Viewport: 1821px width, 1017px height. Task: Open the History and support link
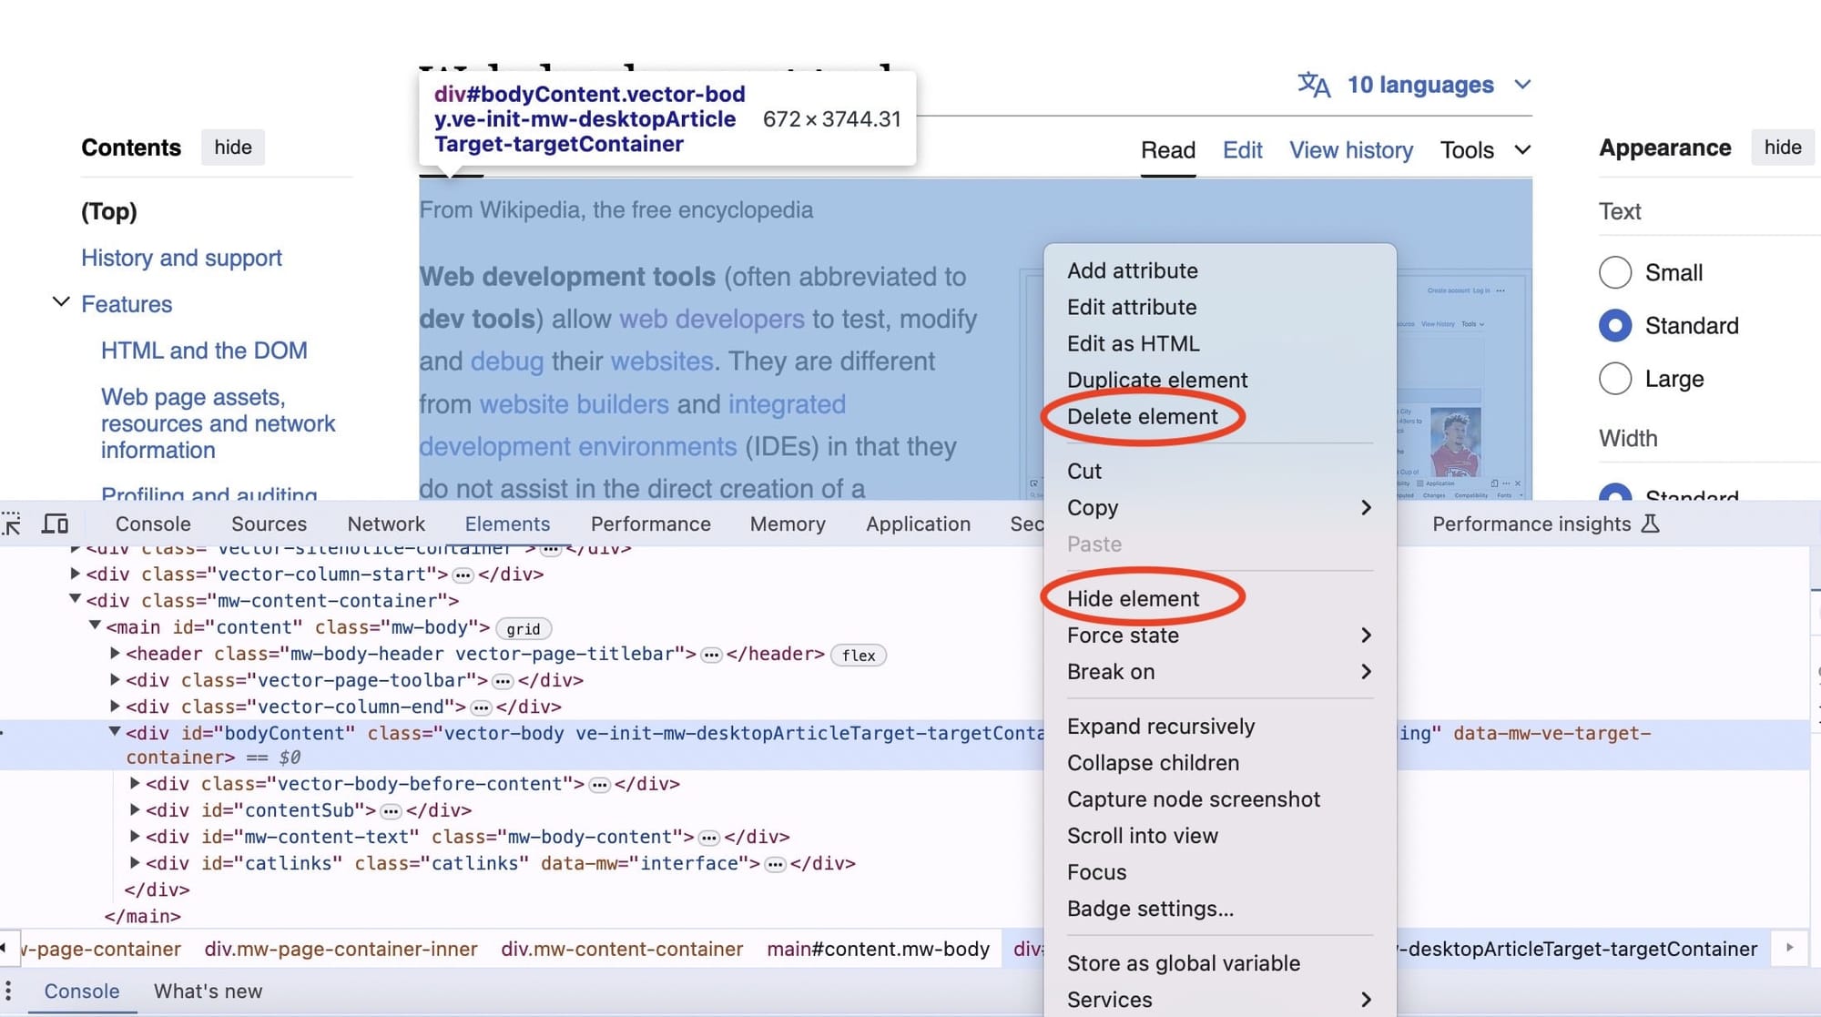coord(181,258)
